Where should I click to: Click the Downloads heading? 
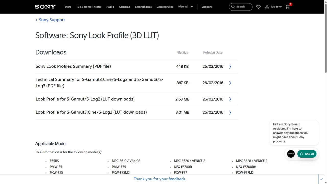[x=51, y=52]
